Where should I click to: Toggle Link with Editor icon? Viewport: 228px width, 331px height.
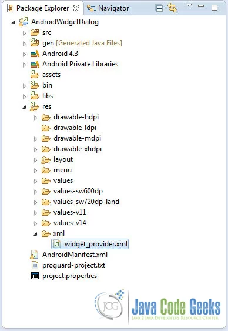point(172,8)
